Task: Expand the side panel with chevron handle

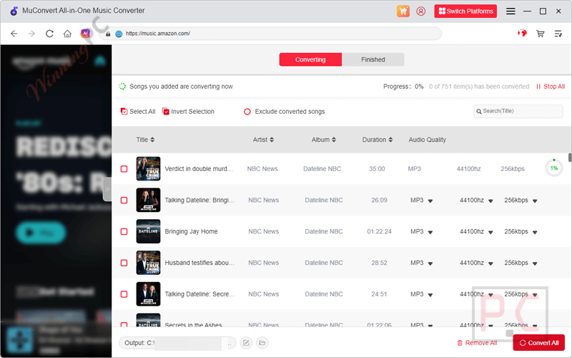Action: [x=107, y=189]
